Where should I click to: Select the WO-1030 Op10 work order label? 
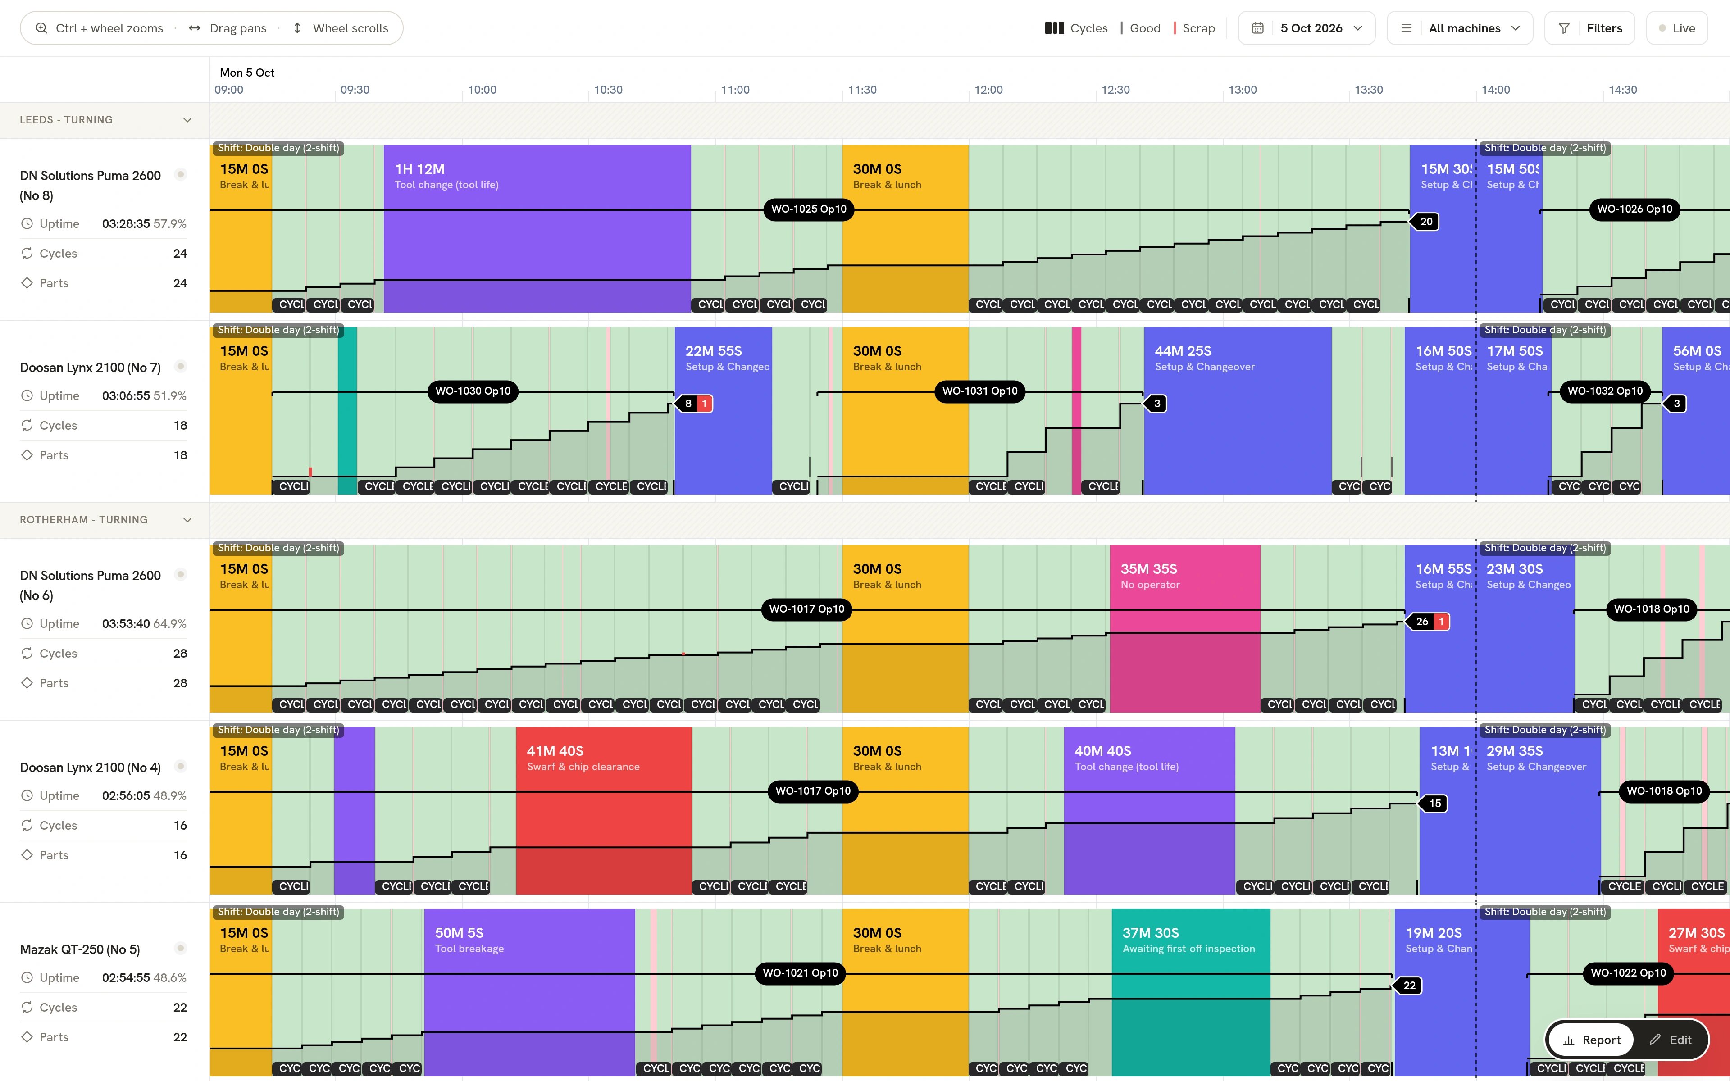[473, 391]
